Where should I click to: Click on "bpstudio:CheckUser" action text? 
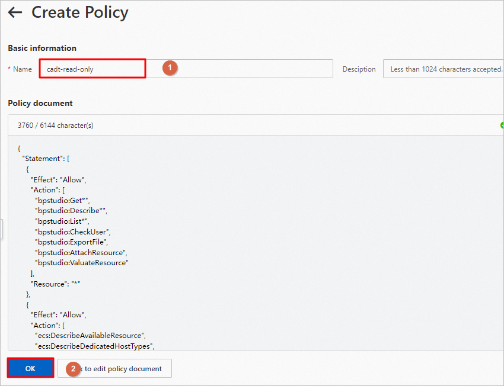point(72,231)
